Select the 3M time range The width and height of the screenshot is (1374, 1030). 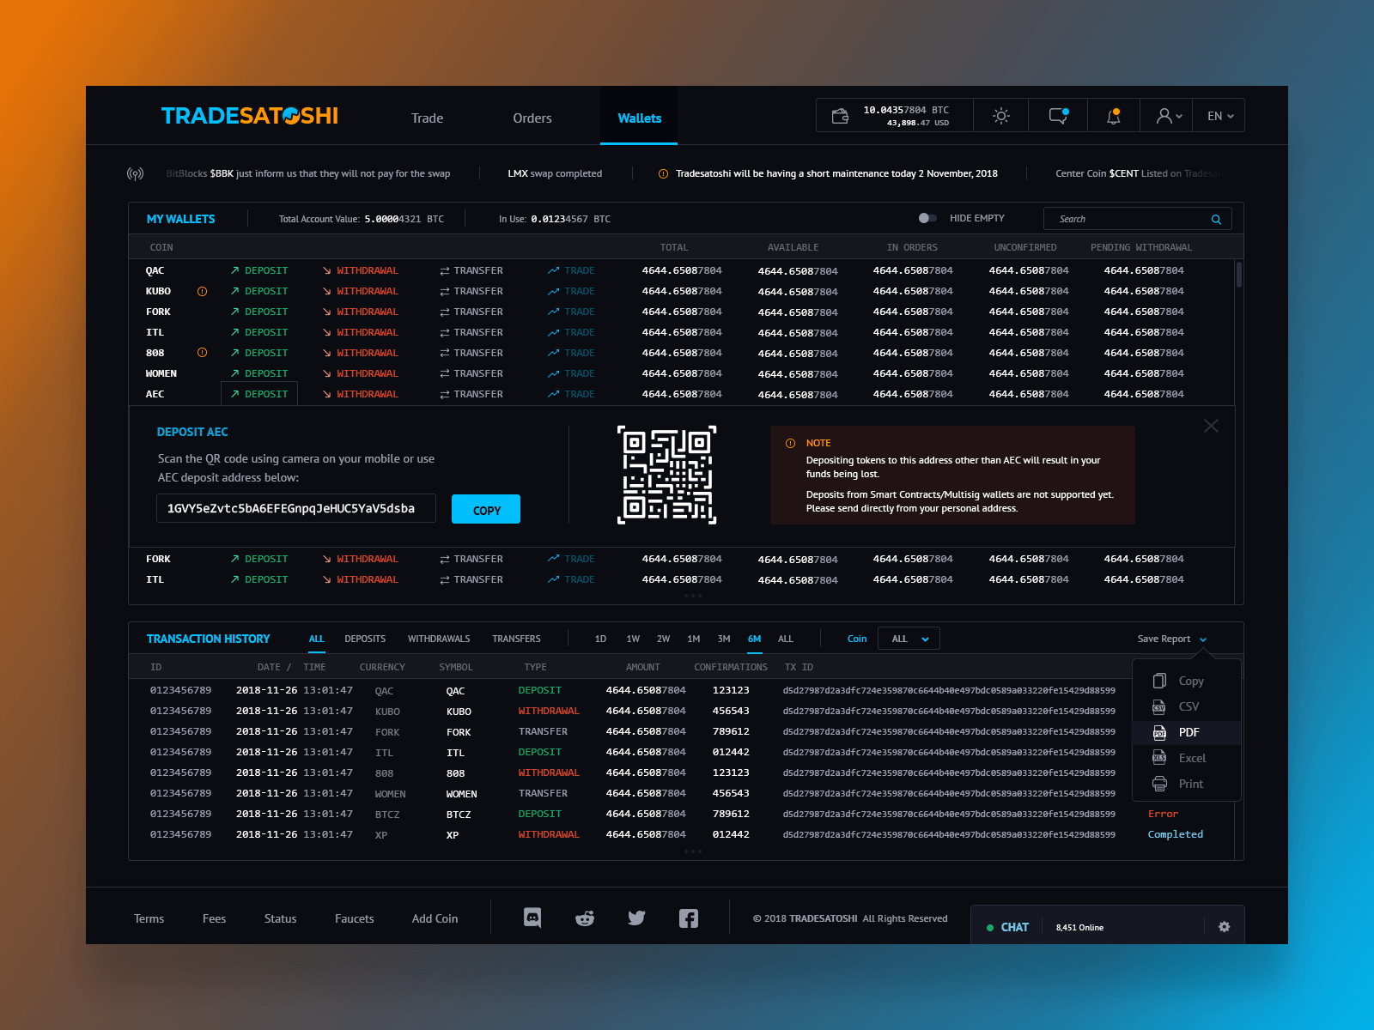click(724, 639)
